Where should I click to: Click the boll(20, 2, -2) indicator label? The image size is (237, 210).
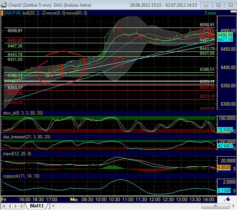point(34,13)
